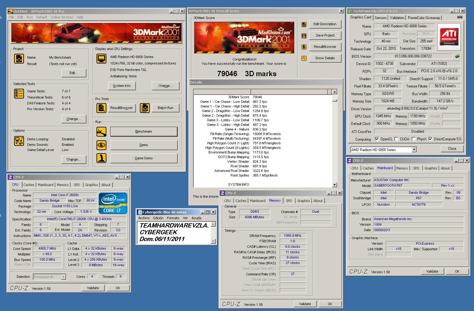
Task: Click the Options demo looping icon
Action: click(19, 141)
